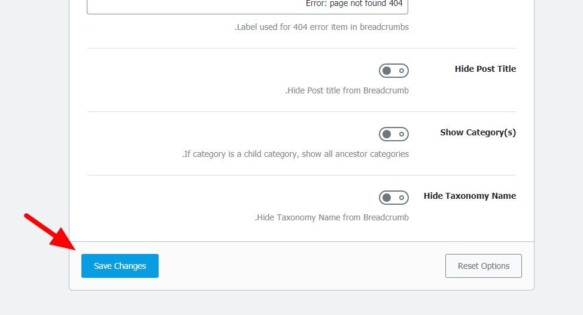Click the Reset Options button
583x315 pixels.
484,266
